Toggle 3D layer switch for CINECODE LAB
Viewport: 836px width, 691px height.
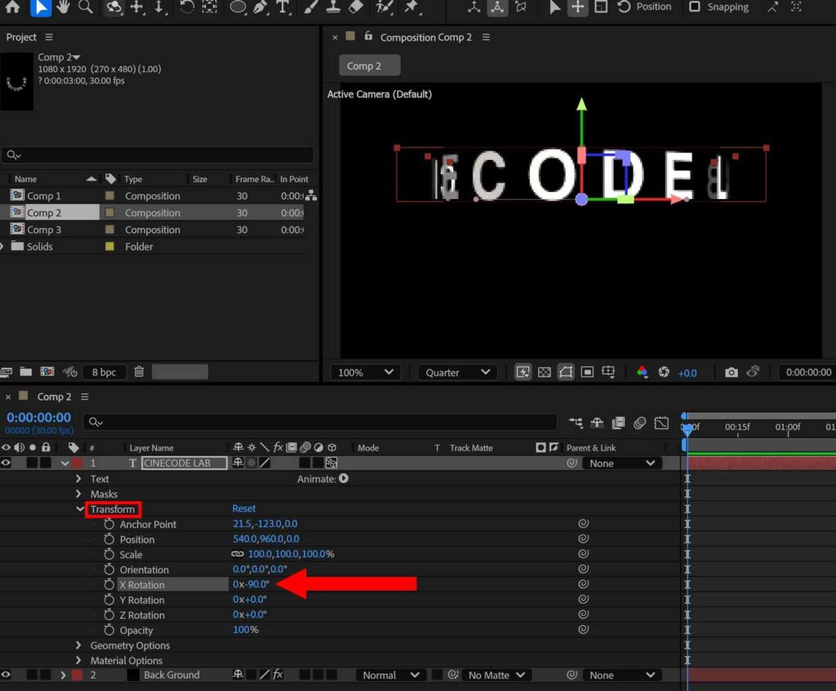pos(331,463)
